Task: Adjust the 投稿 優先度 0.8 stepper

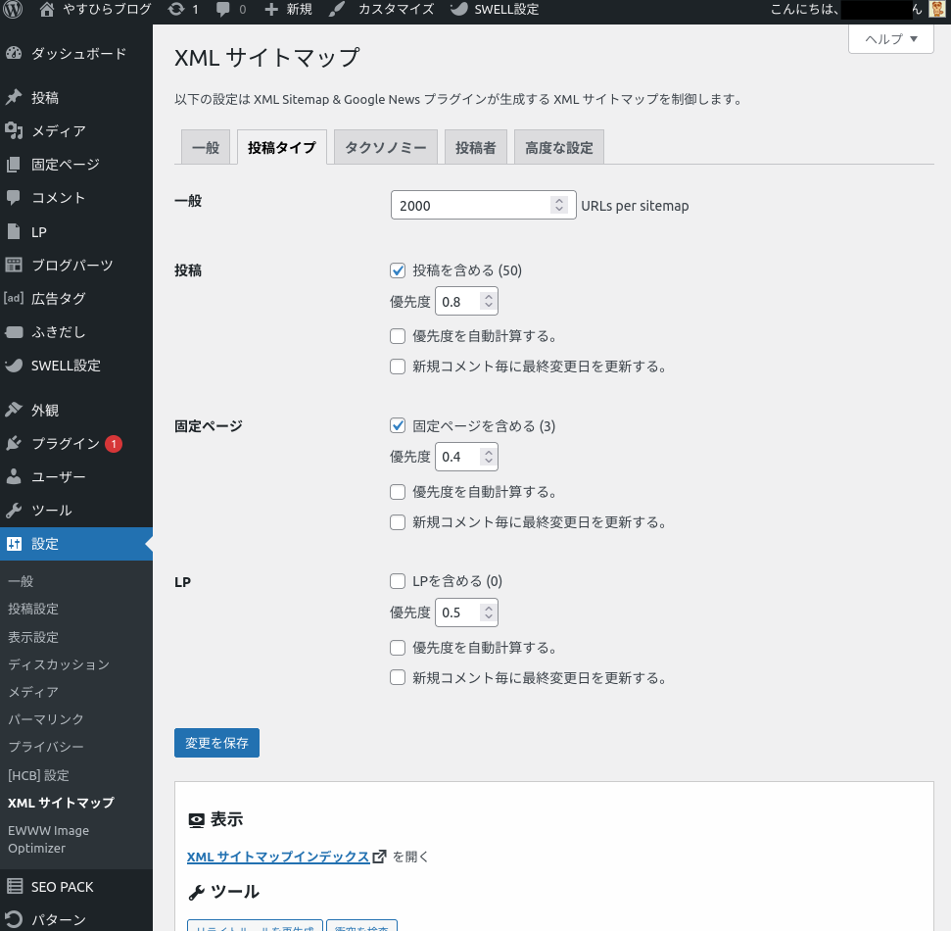Action: click(x=489, y=302)
